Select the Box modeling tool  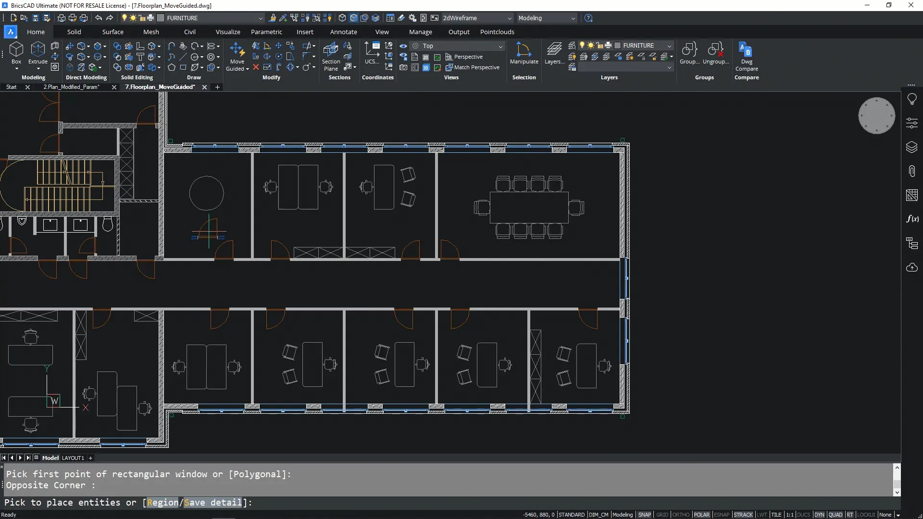(16, 50)
